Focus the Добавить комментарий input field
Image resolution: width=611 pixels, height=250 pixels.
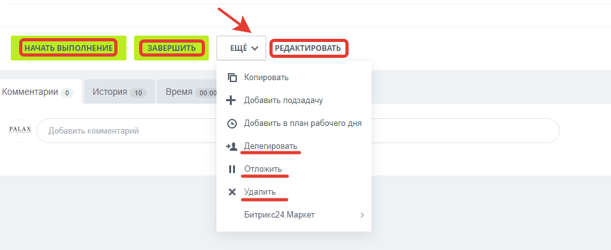click(298, 131)
